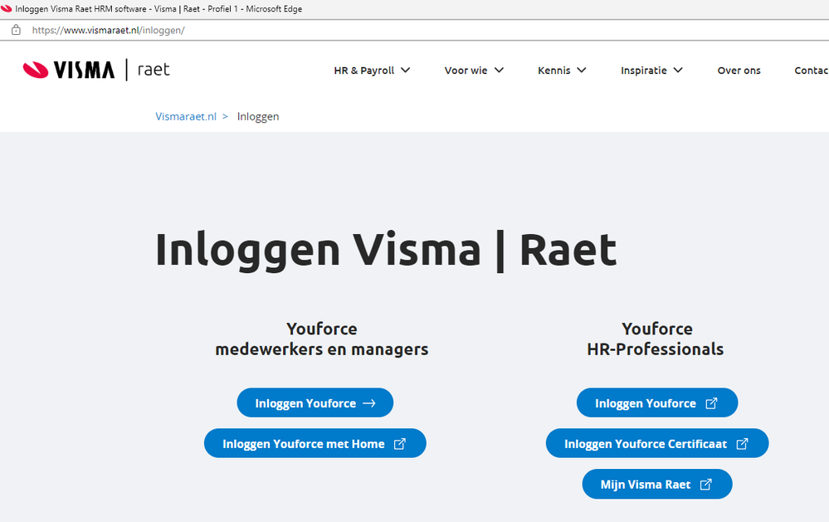Click the address bar URL
This screenshot has height=522, width=829.
[109, 30]
